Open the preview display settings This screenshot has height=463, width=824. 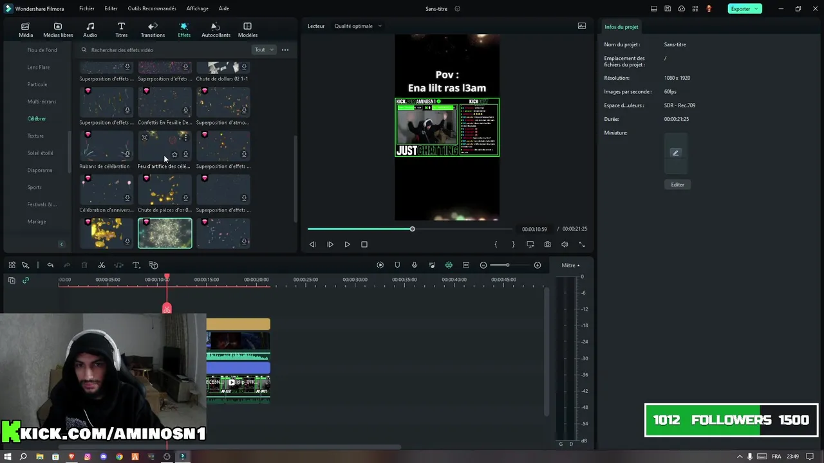point(530,244)
